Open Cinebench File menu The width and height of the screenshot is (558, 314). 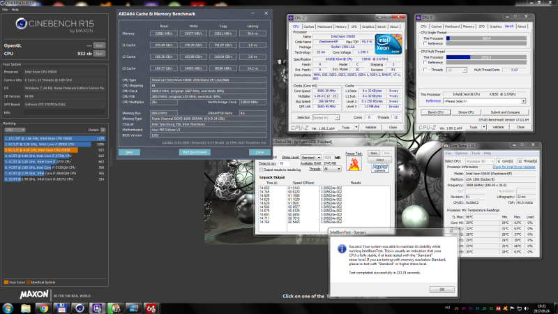pyautogui.click(x=5, y=10)
